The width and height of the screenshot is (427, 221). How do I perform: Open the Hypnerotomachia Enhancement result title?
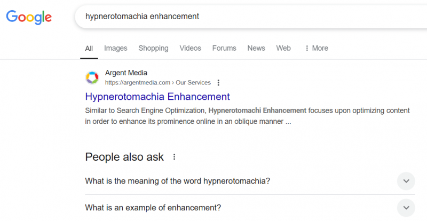(157, 97)
